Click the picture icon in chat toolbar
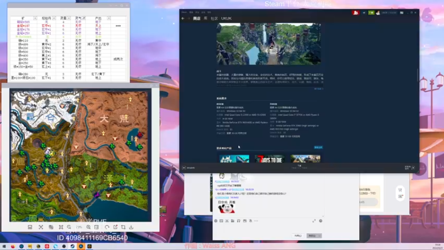This screenshot has height=250, width=444. pyautogui.click(x=245, y=221)
